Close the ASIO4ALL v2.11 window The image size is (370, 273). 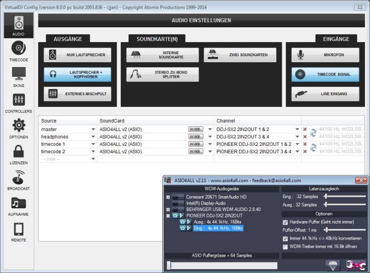[361, 180]
